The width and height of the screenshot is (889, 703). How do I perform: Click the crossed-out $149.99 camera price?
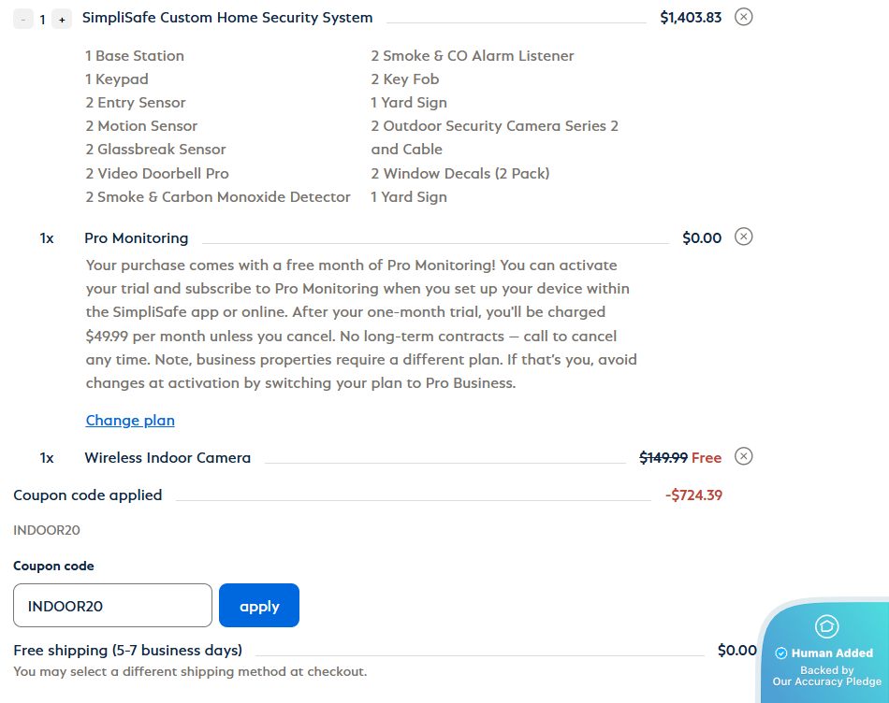[663, 457]
